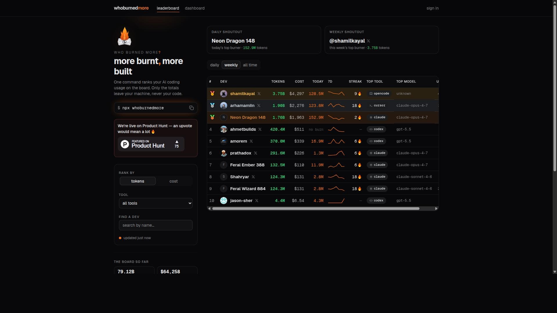Click the $4,297 cost value

(x=297, y=94)
